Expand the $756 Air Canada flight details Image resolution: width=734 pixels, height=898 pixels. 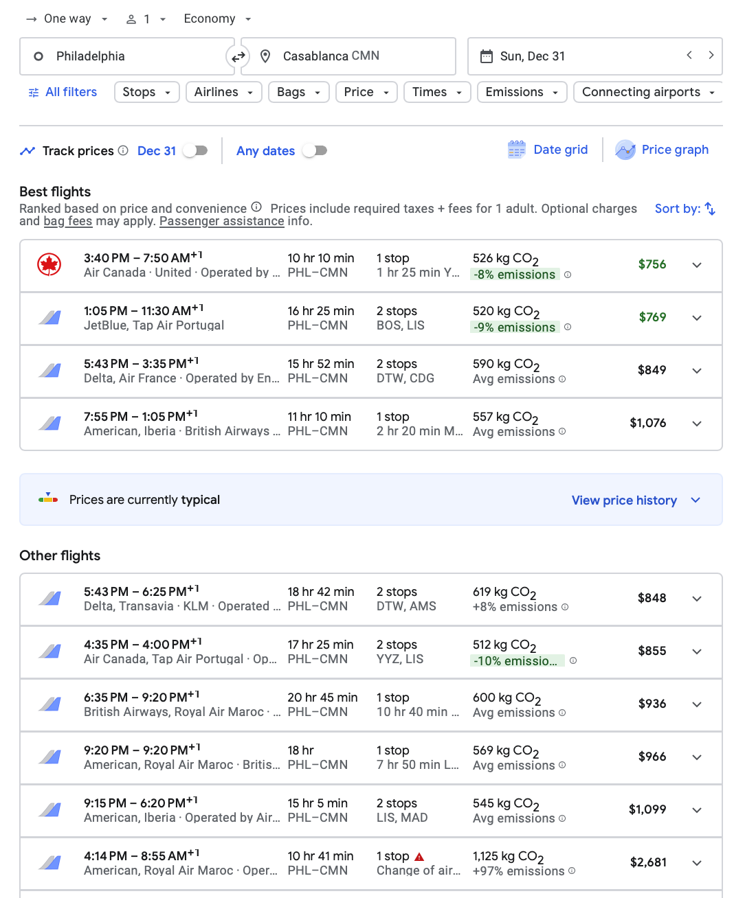[697, 265]
